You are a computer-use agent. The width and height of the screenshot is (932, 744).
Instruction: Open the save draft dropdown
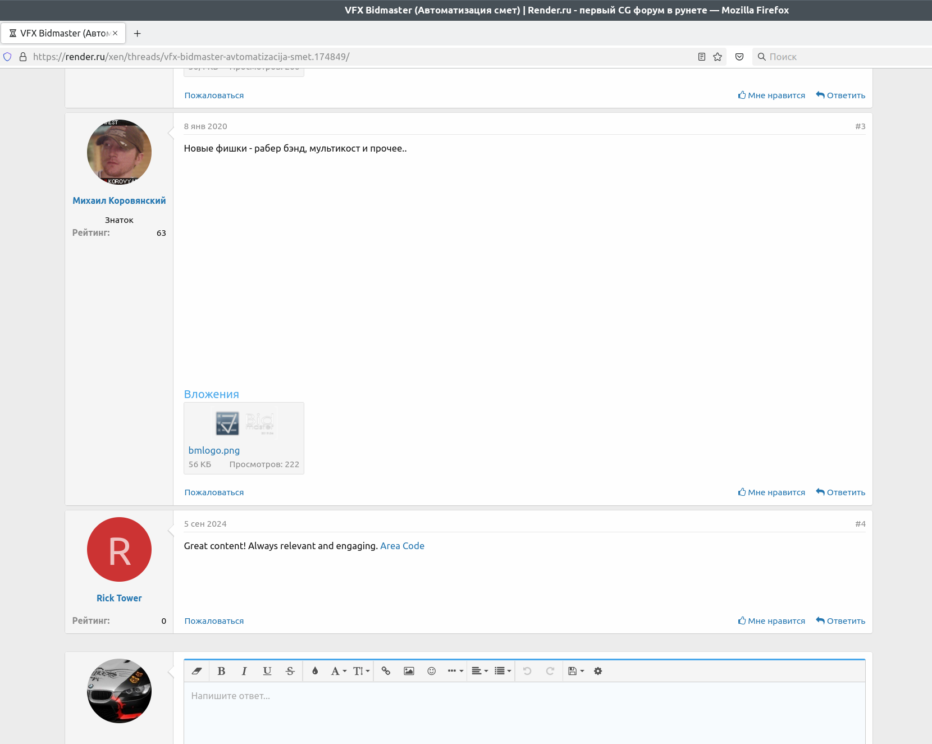[576, 671]
